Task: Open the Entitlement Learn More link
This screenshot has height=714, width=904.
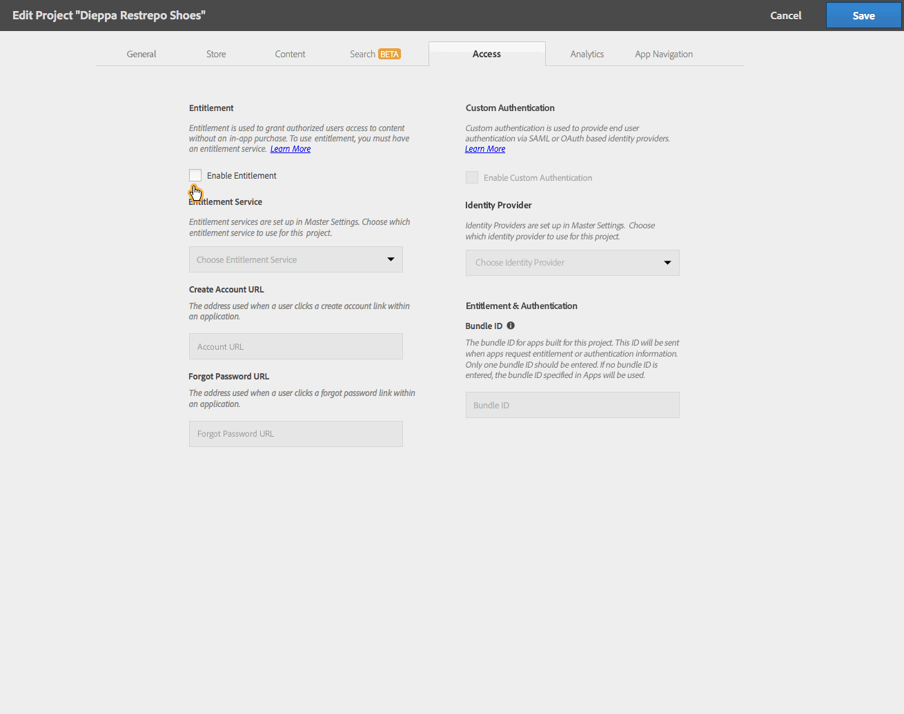Action: [291, 149]
